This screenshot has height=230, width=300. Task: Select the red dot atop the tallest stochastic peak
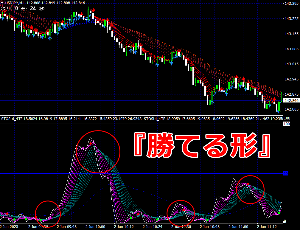[x=91, y=144]
